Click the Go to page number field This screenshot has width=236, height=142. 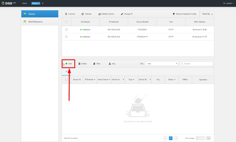200,138
